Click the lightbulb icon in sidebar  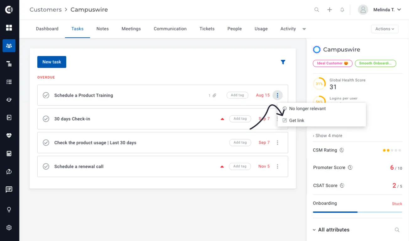coord(9,210)
